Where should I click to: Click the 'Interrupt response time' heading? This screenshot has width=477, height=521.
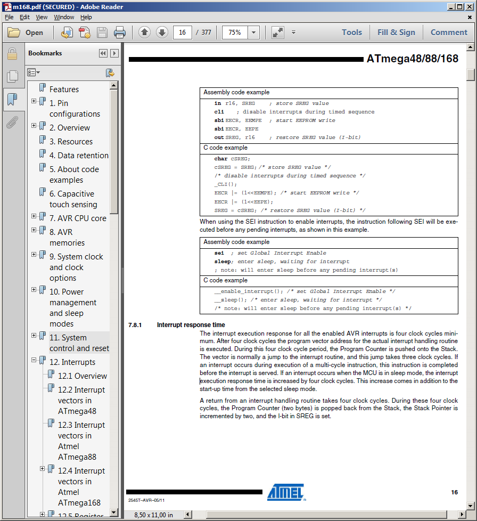tap(191, 324)
